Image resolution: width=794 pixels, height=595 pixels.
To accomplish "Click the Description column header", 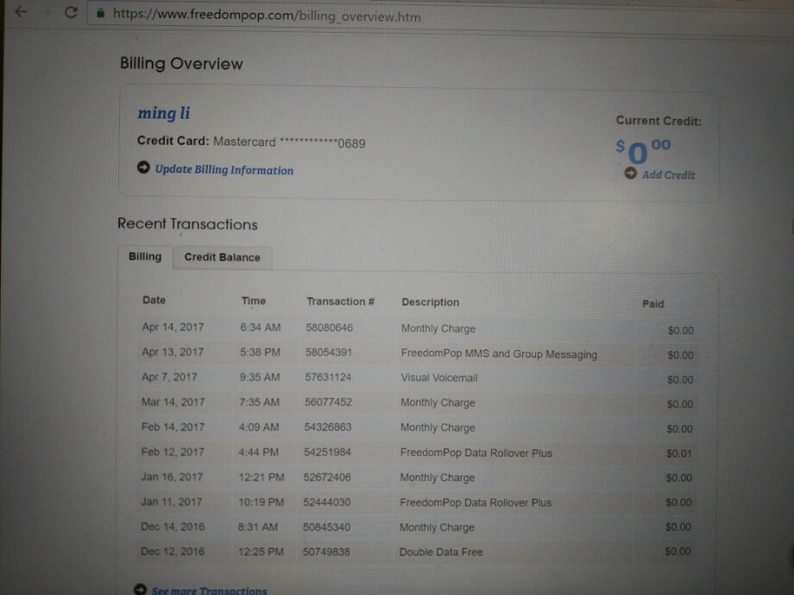I will click(x=431, y=302).
